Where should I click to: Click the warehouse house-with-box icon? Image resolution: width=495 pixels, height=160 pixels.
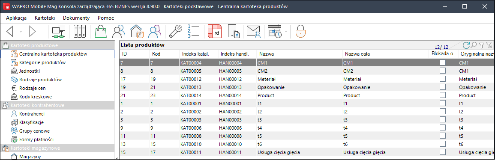tap(137, 32)
